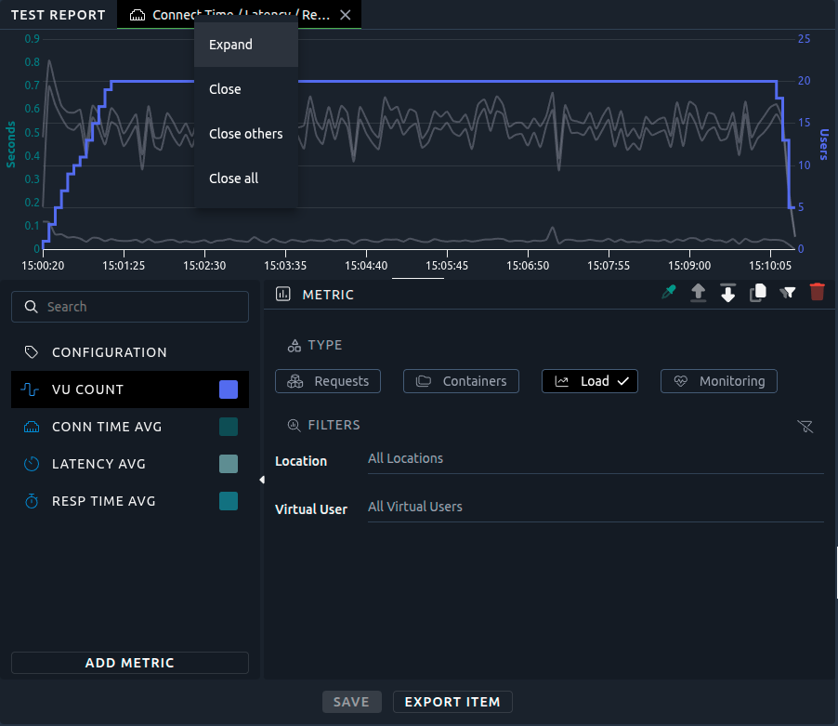The width and height of the screenshot is (838, 726).
Task: Collapse the left panel with the arrow handle
Action: pyautogui.click(x=261, y=480)
